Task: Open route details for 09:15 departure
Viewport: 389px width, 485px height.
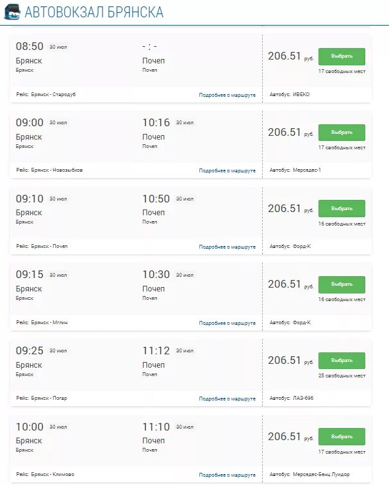Action: 227,323
